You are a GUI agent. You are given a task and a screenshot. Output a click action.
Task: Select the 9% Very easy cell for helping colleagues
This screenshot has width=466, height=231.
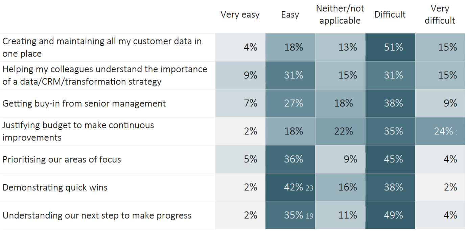pos(240,75)
